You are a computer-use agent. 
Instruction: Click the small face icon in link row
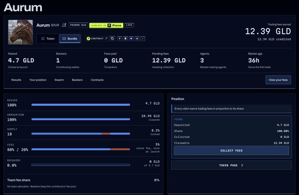(125, 39)
